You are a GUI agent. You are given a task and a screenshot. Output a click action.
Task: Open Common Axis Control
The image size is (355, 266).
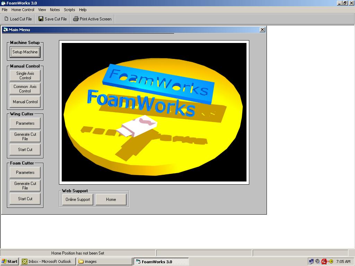point(25,88)
